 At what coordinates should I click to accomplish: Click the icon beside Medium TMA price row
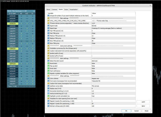48,38
